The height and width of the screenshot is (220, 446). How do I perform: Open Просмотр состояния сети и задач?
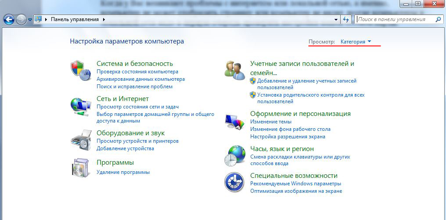[138, 107]
